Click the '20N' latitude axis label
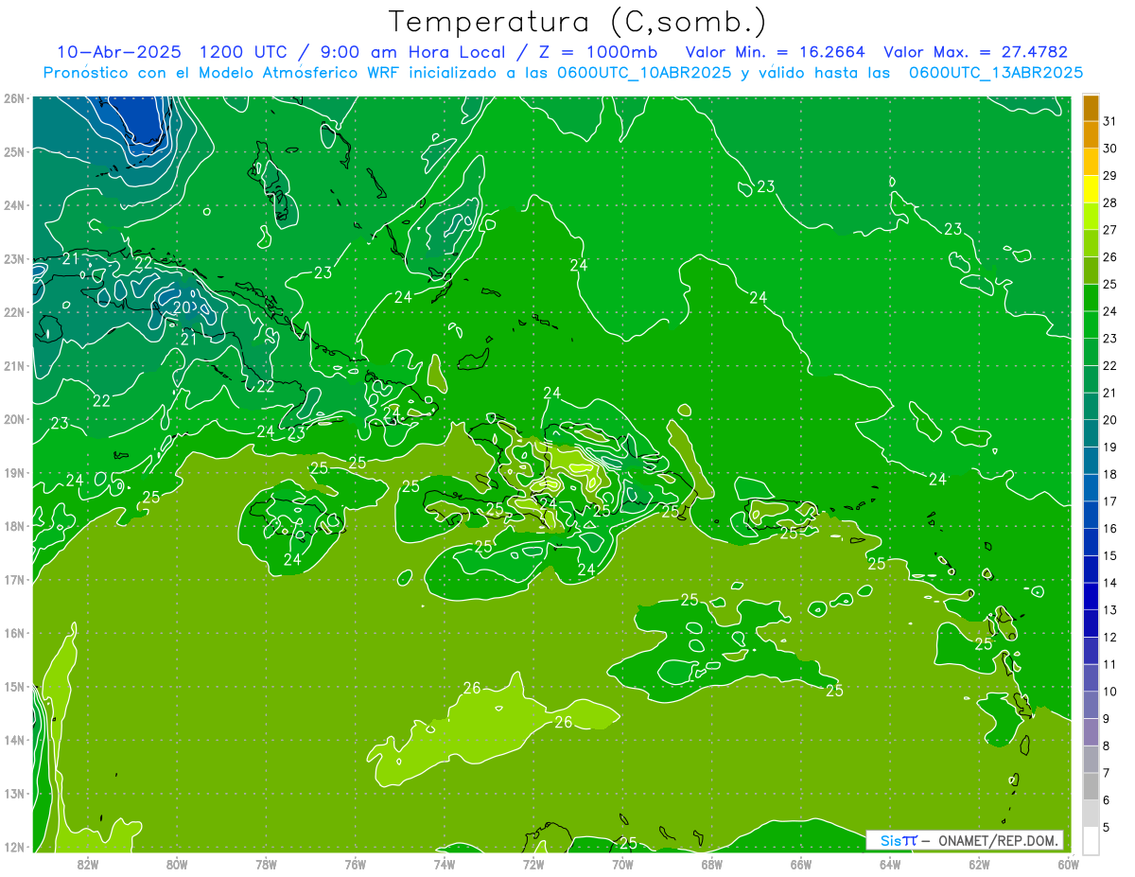Image resolution: width=1135 pixels, height=877 pixels. point(12,419)
